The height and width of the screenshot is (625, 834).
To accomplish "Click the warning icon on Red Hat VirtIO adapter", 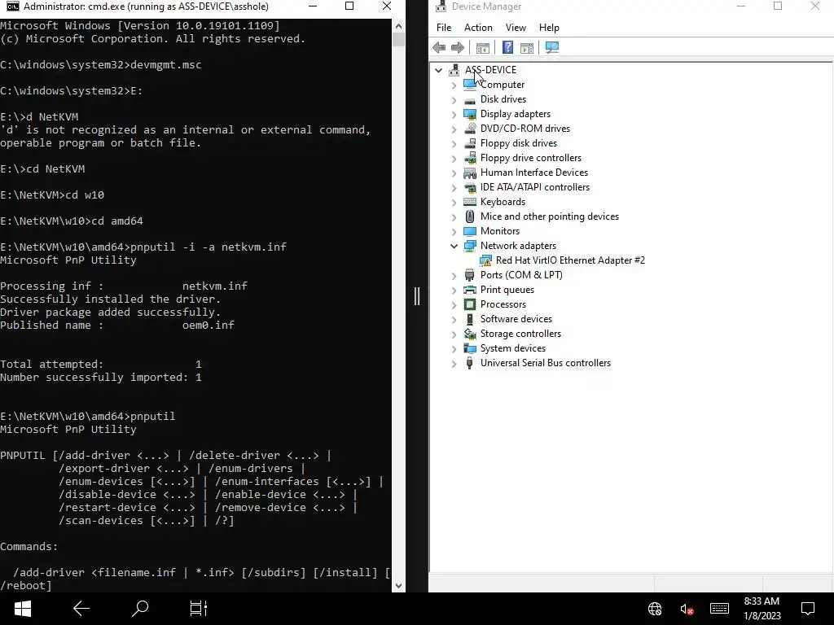I will point(485,260).
